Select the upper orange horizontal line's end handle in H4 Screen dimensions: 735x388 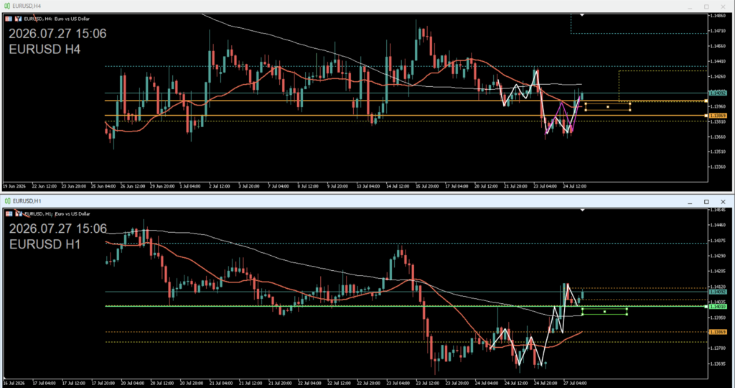tap(706, 101)
